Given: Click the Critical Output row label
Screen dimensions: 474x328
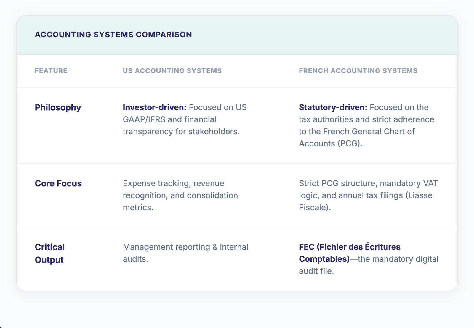Looking at the screenshot, I should 49,253.
